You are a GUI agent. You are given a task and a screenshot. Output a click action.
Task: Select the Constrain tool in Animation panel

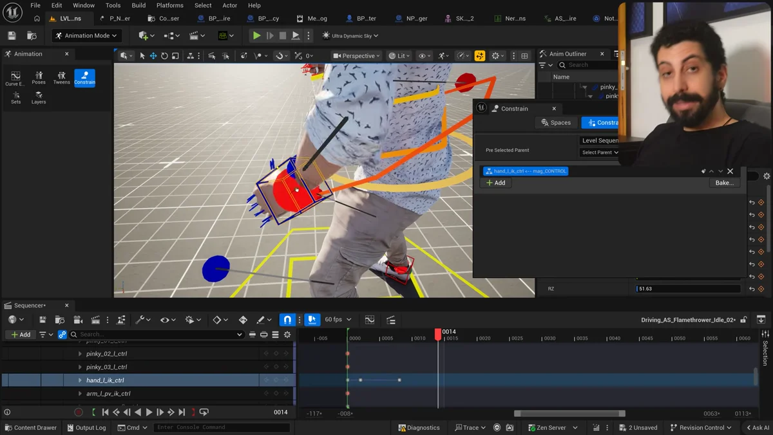(x=84, y=79)
